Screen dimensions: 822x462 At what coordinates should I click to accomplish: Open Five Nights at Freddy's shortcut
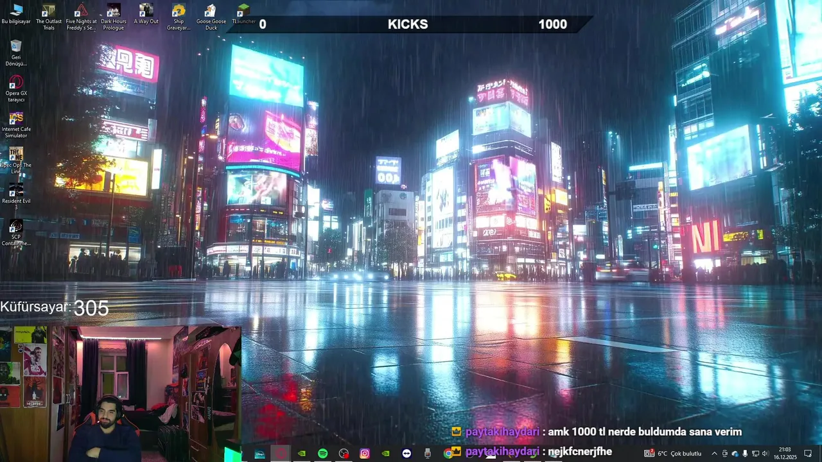point(81,17)
